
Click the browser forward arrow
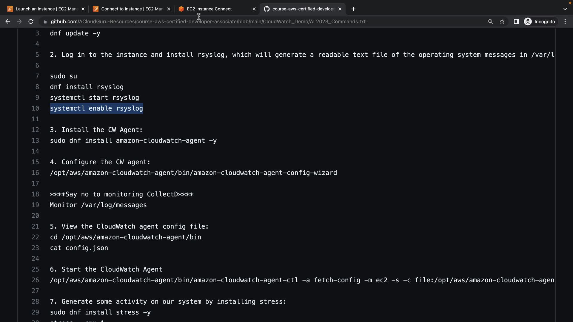pos(19,21)
